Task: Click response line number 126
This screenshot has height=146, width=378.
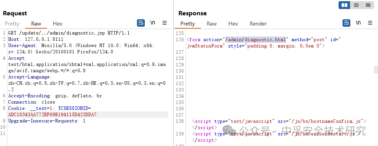Action: (x=180, y=40)
